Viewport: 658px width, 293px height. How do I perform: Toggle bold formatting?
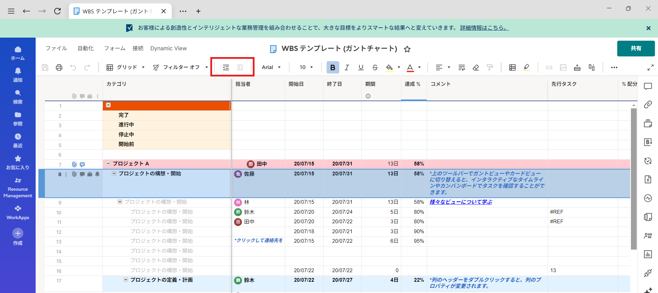click(x=332, y=67)
